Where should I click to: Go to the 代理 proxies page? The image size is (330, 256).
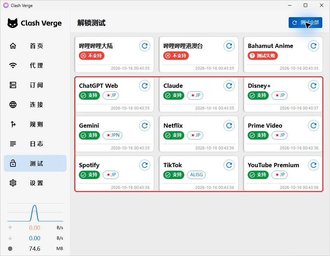(35, 65)
